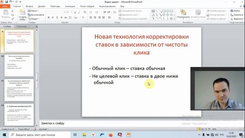Image resolution: width=245 pixels, height=138 pixels.
Task: Click the Undo icon in quick access toolbar
Action: click(10, 2)
